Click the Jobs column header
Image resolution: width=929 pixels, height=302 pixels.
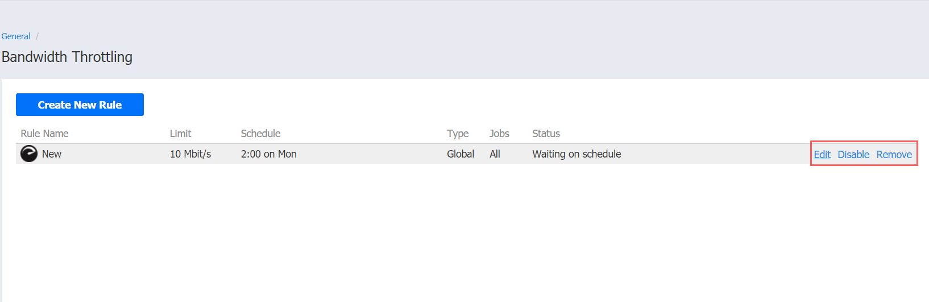pyautogui.click(x=499, y=134)
